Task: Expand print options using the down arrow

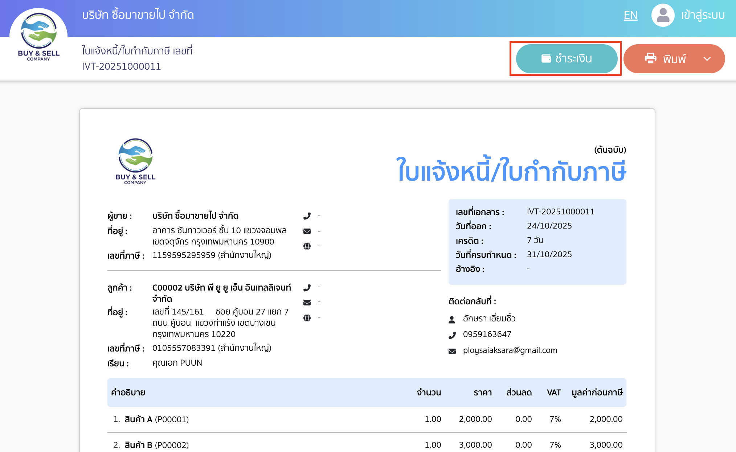Action: pos(706,58)
